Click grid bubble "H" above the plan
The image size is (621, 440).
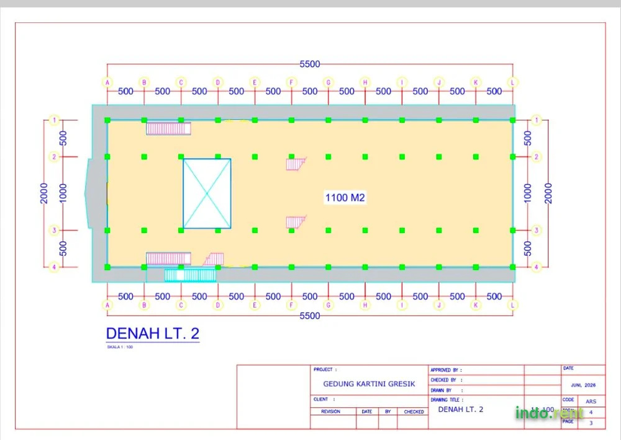click(x=365, y=82)
